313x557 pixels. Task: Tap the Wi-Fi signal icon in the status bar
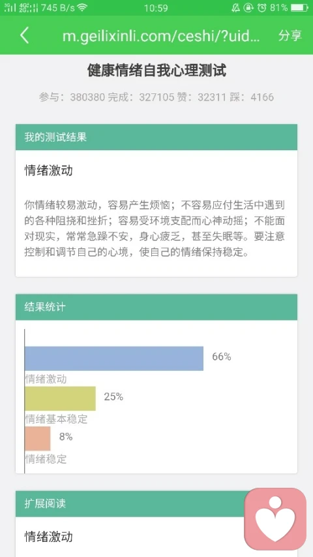[x=83, y=7]
